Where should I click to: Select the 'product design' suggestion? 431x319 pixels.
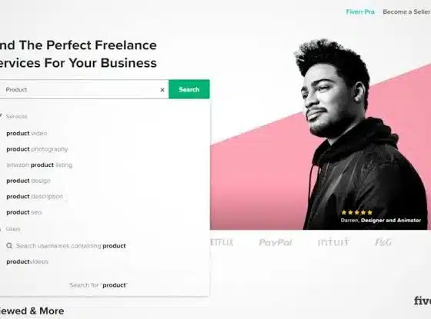28,181
